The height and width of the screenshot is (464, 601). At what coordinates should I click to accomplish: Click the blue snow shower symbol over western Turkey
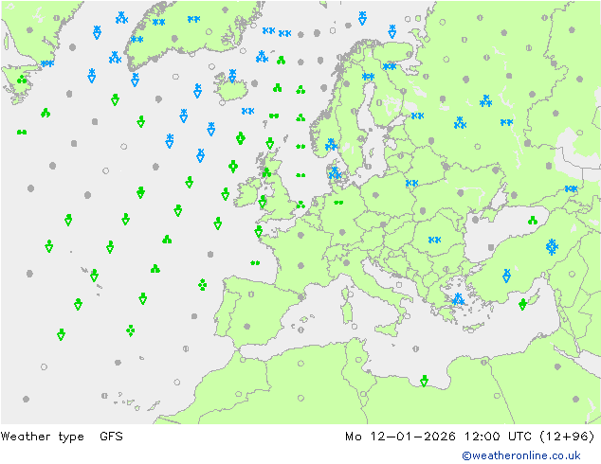[x=507, y=276]
